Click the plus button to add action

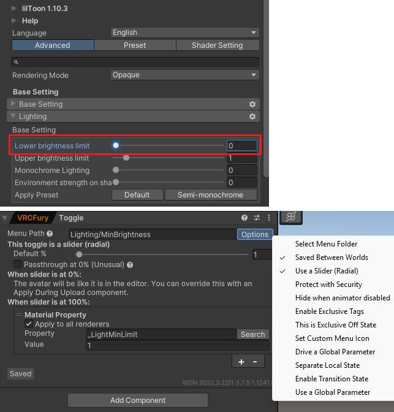pyautogui.click(x=241, y=362)
